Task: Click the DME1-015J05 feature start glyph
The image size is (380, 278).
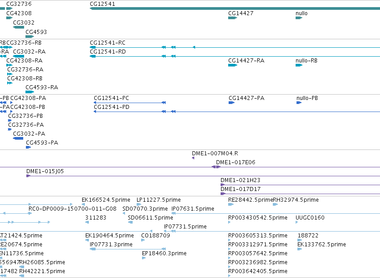Action: (28, 176)
